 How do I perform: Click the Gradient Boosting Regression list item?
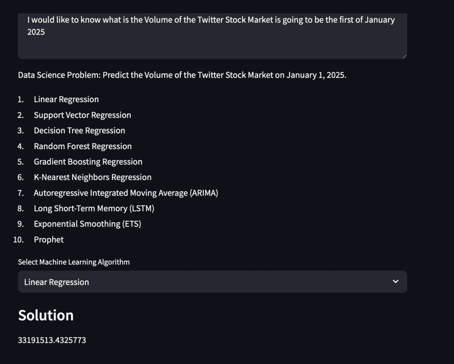pos(88,162)
